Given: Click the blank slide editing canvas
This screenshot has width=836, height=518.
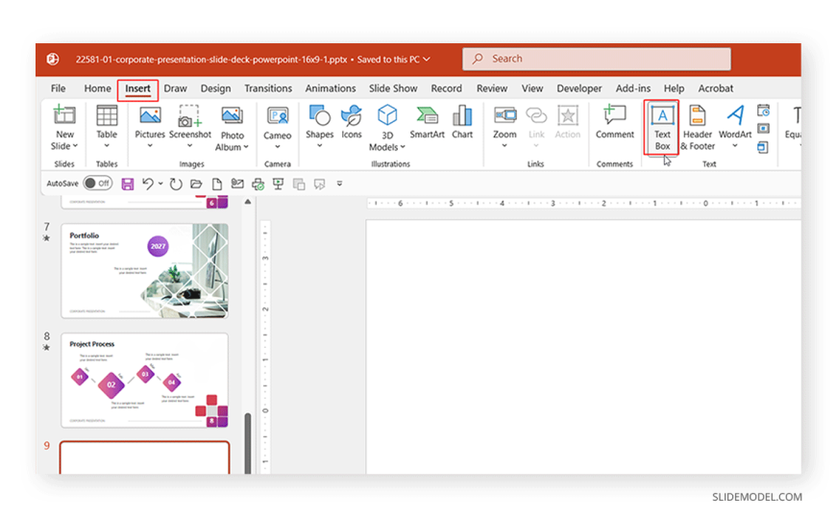Looking at the screenshot, I should coord(583,347).
